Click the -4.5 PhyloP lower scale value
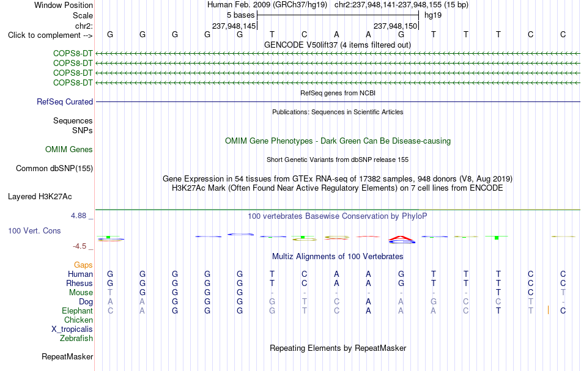Screen dimensions: 581x371 click(x=80, y=246)
